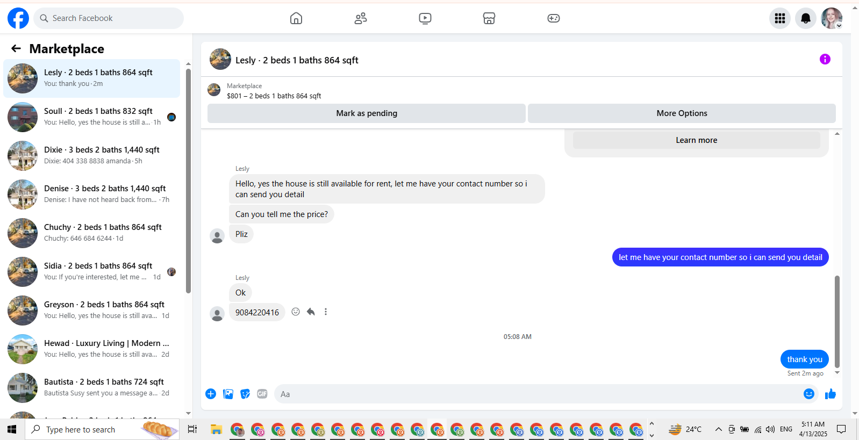Click the Windows taskbar search box
The height and width of the screenshot is (440, 859).
point(102,429)
